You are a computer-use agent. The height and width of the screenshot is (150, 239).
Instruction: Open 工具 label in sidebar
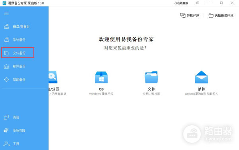(x=16, y=144)
